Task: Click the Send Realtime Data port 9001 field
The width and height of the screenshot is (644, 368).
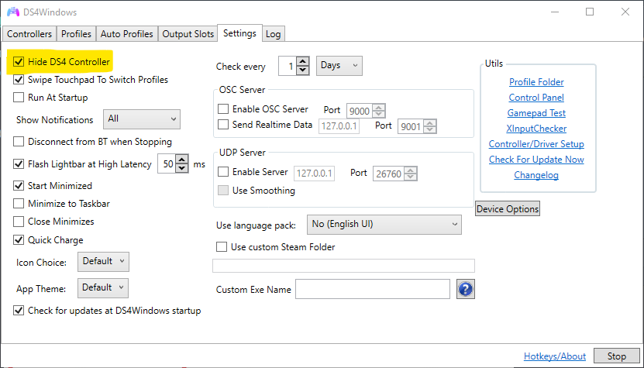Action: tap(411, 126)
